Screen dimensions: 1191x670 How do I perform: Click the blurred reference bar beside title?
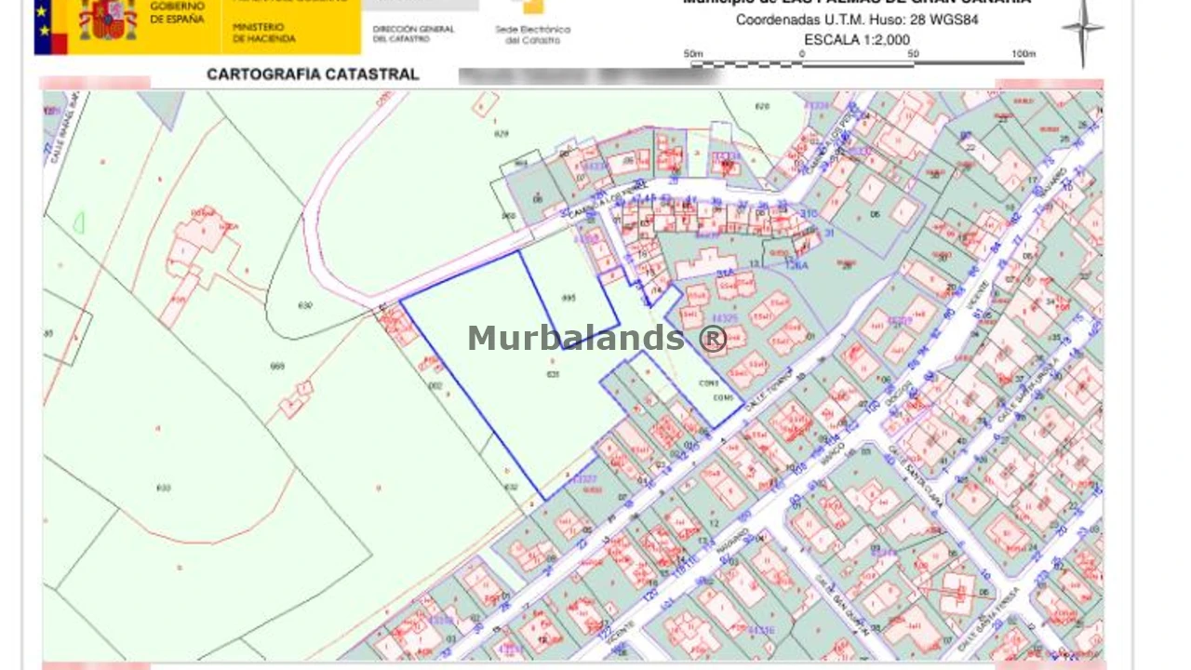(590, 75)
